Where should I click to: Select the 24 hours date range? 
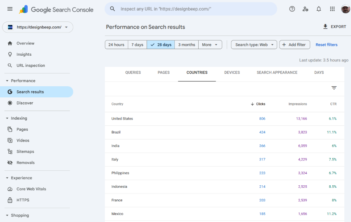coord(116,45)
